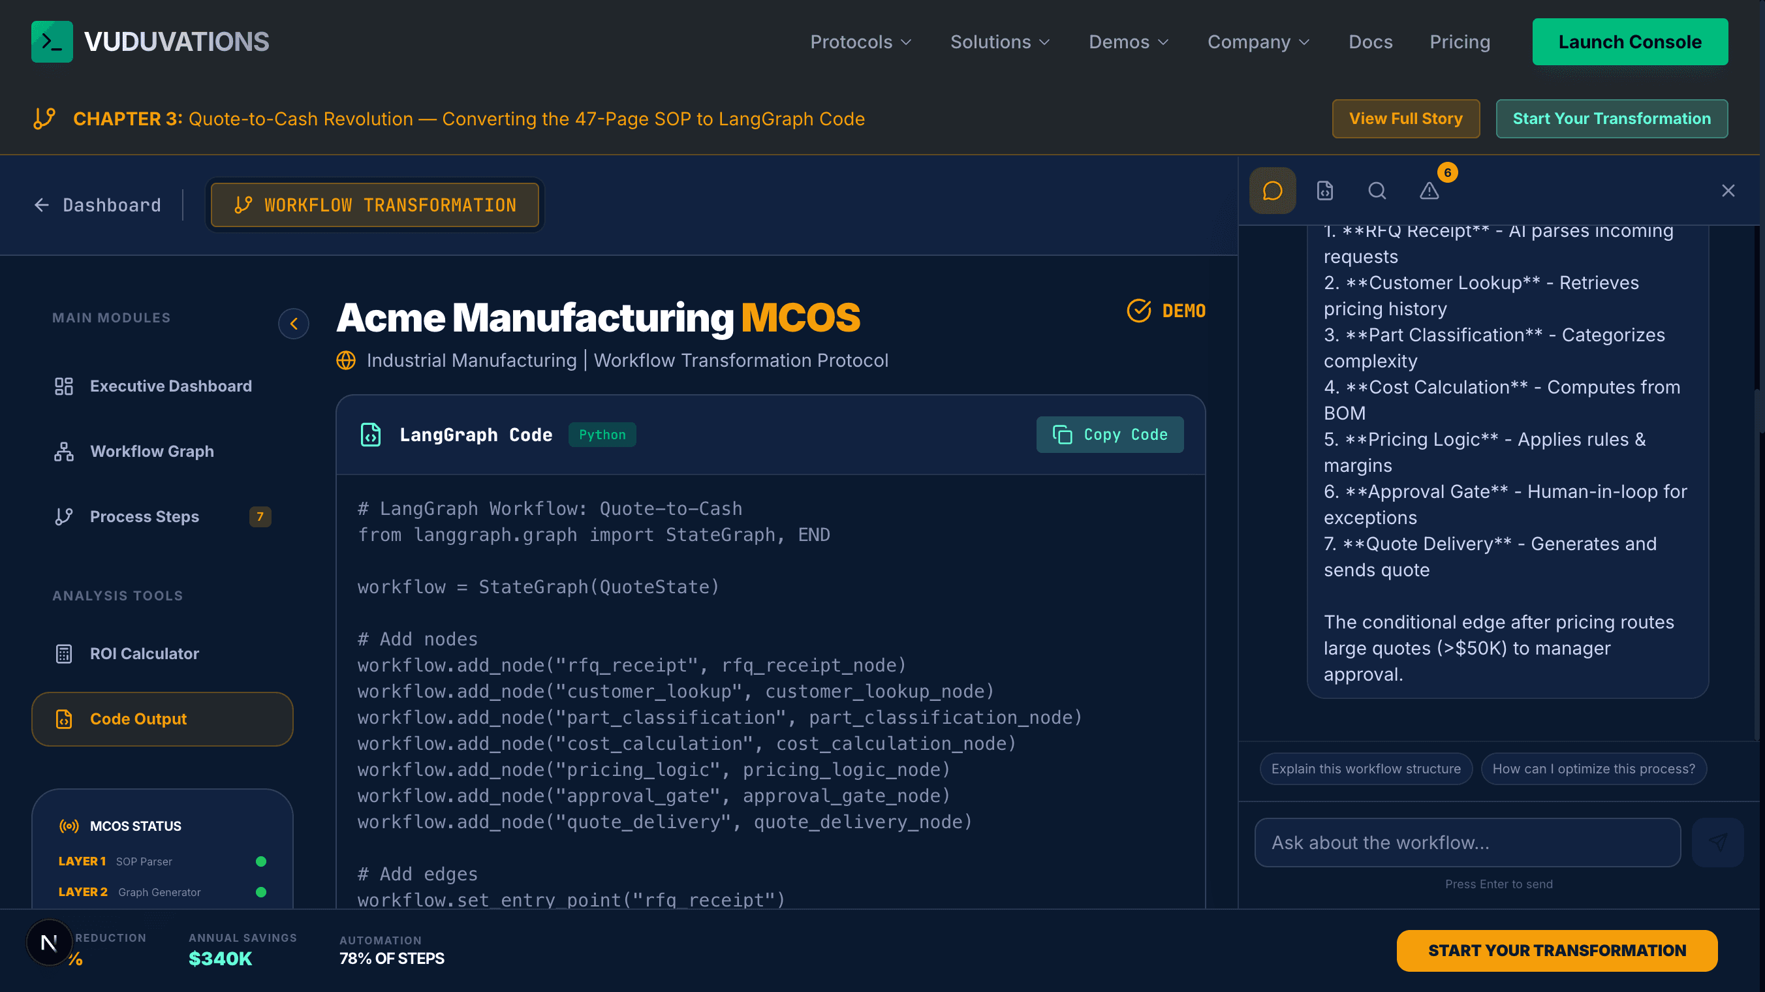
Task: Click the back arrow next to Dashboard
Action: point(42,205)
